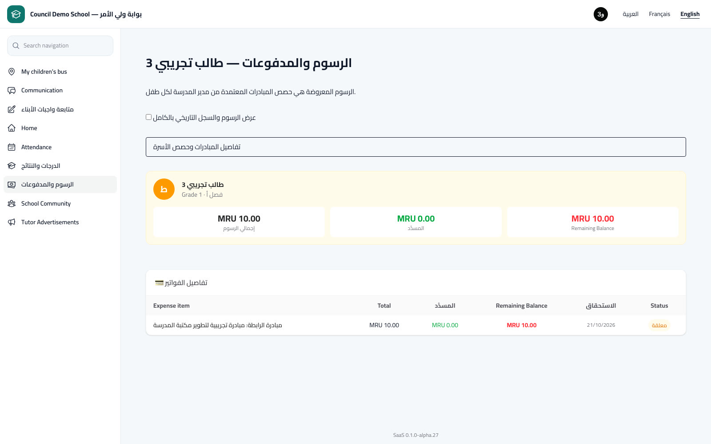Select the English language link
The image size is (711, 444).
coord(690,14)
